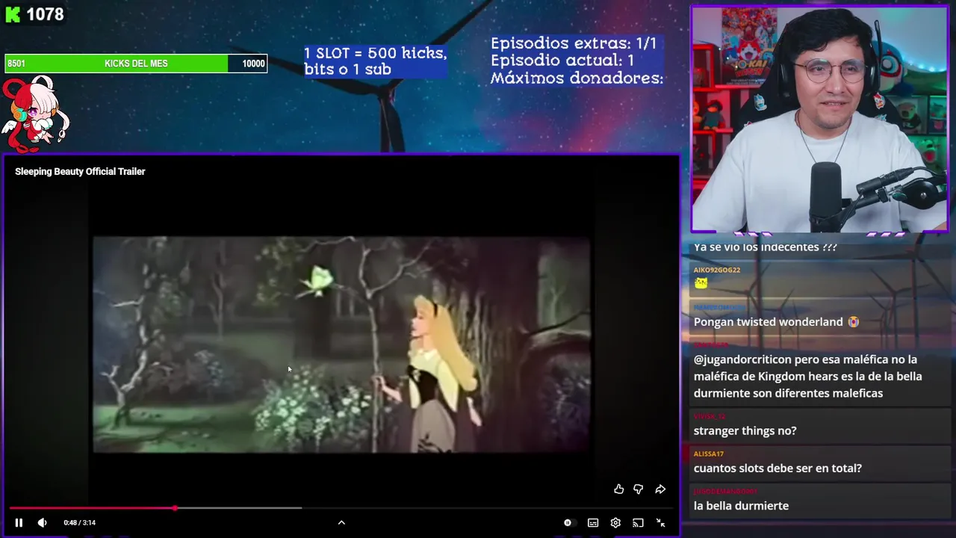Click the cat emote in AIKO92GOG22's message
The width and height of the screenshot is (956, 538).
(701, 282)
